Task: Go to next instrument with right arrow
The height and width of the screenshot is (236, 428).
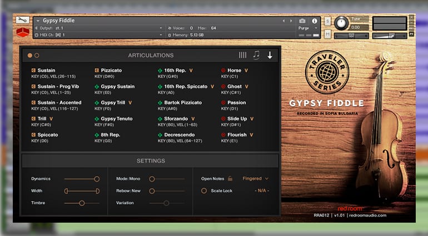Action: (291, 21)
